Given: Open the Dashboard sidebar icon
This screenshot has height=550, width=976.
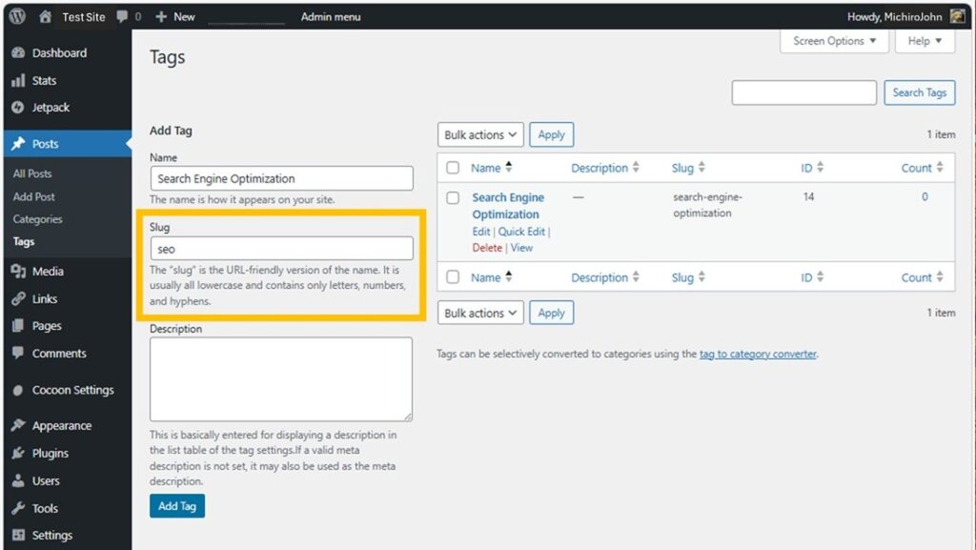Looking at the screenshot, I should pos(18,53).
